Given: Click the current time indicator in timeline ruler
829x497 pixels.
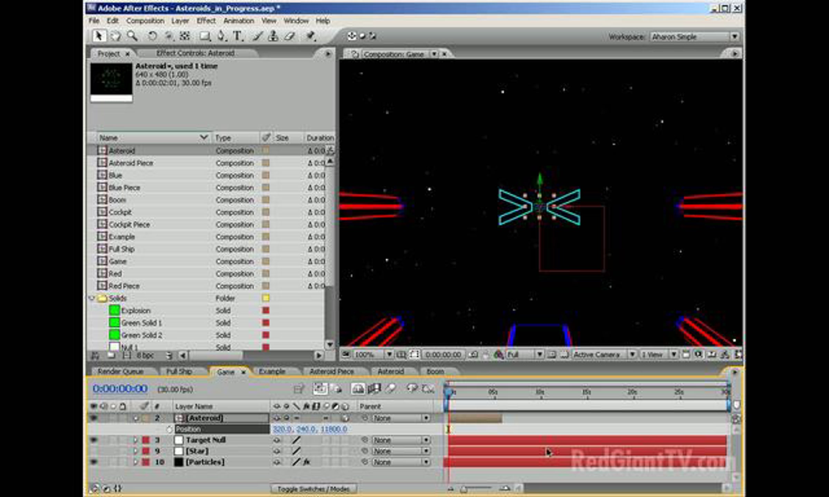Looking at the screenshot, I should pos(448,392).
